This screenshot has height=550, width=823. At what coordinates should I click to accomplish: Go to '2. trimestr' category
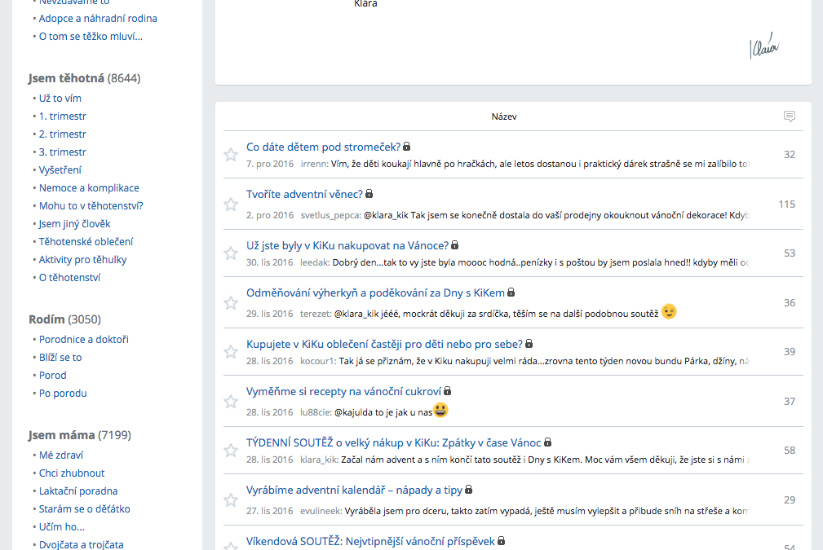[x=63, y=134]
